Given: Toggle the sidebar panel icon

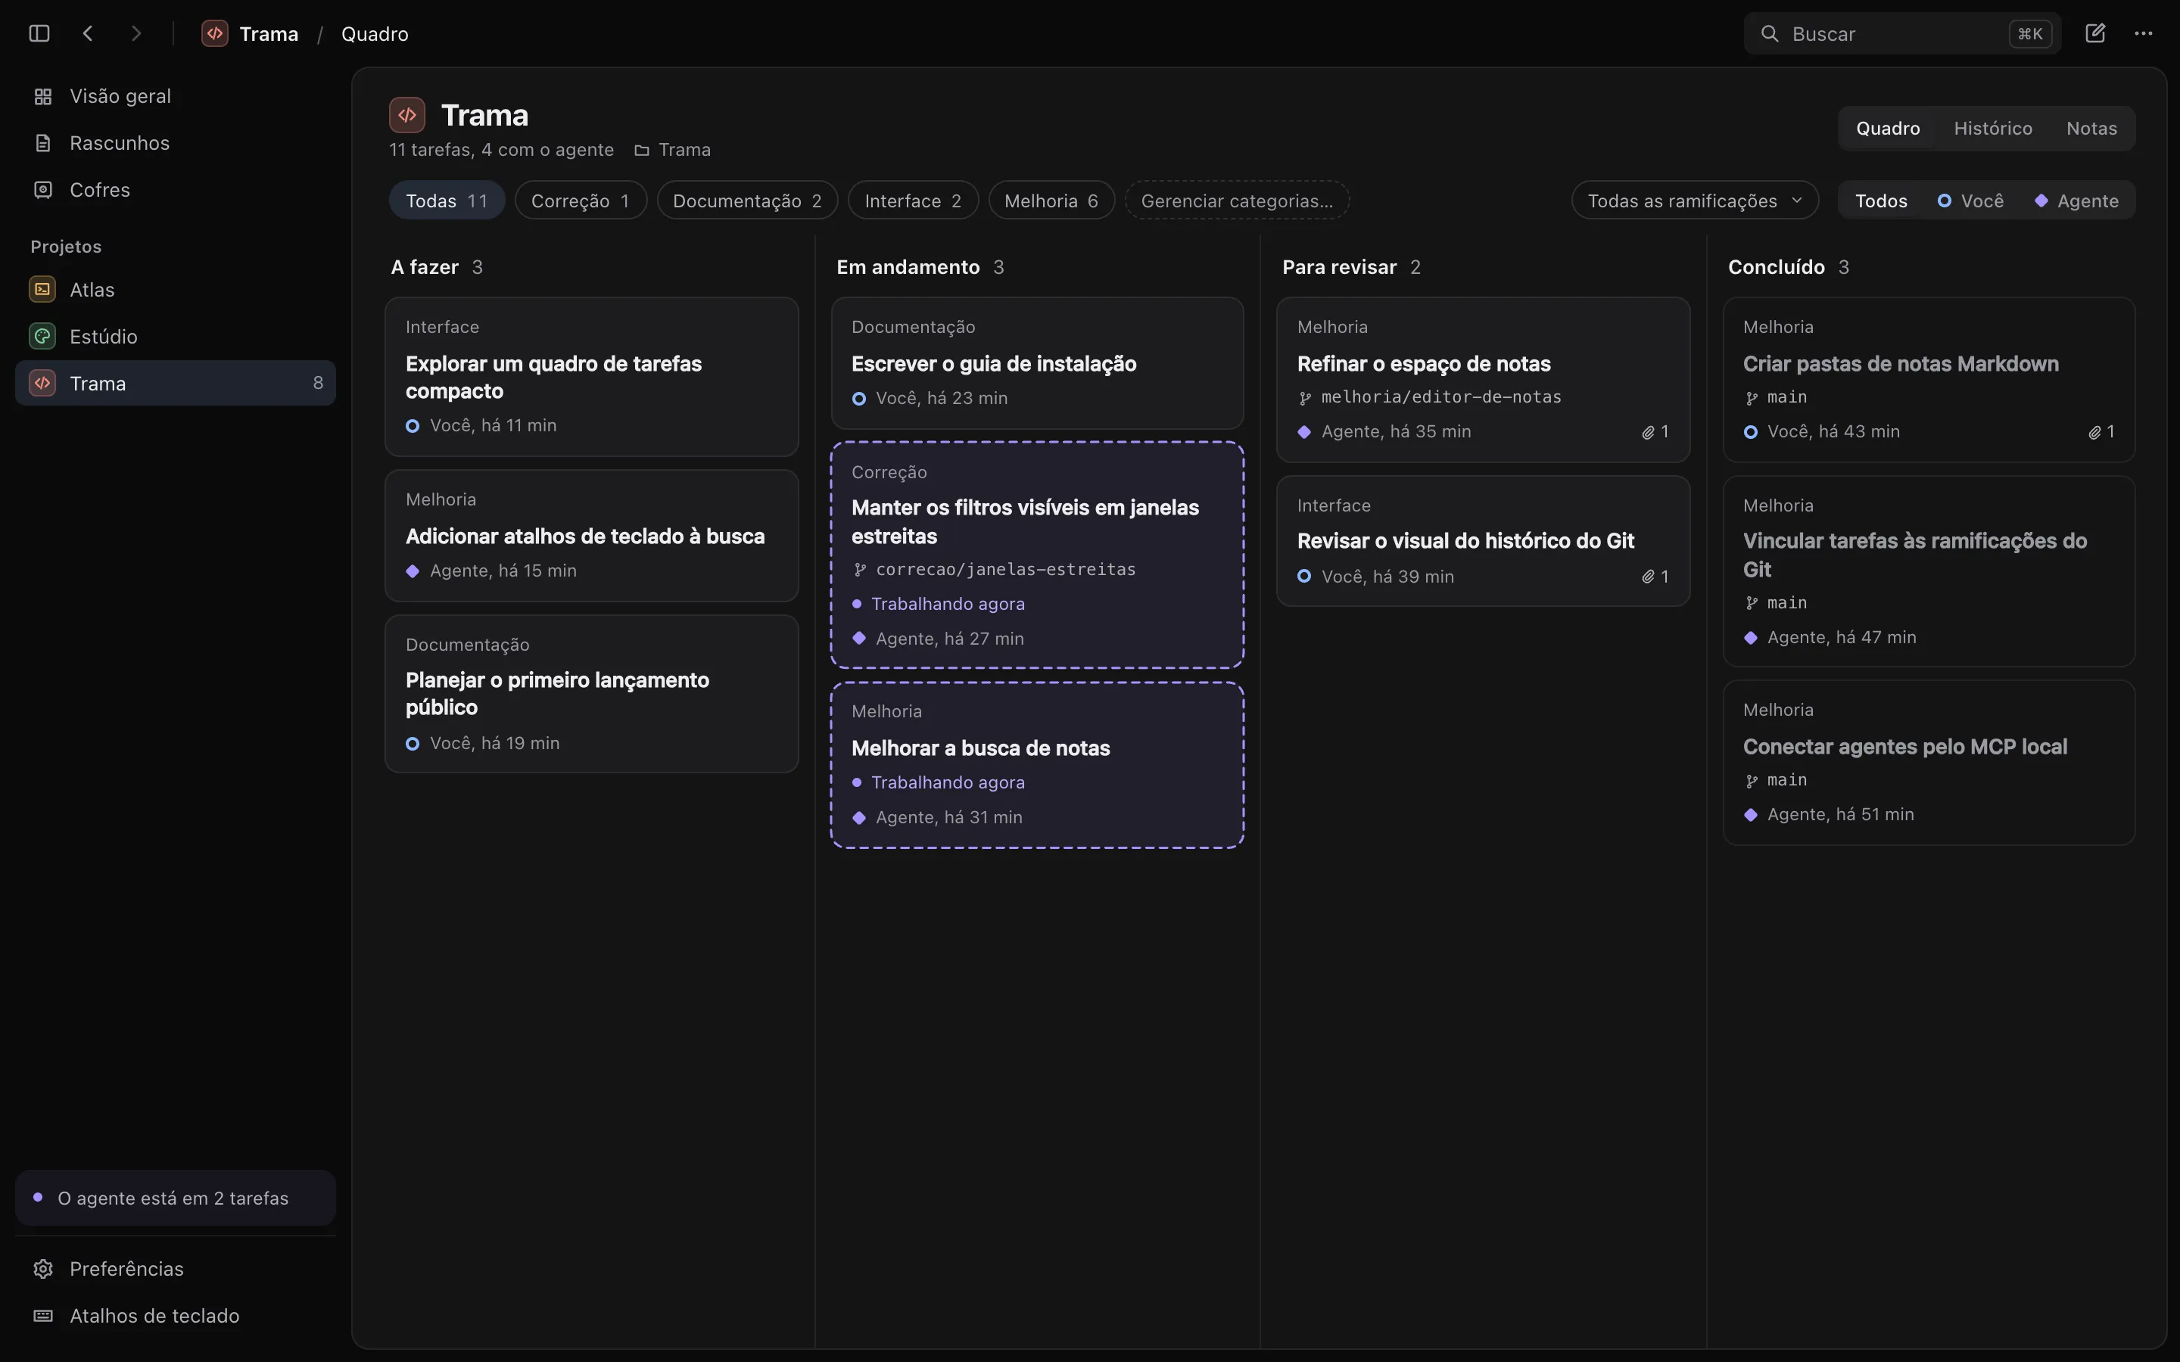Looking at the screenshot, I should click(x=39, y=33).
